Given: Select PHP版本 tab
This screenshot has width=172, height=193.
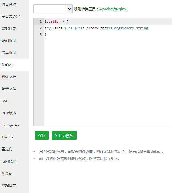Looking at the screenshot, I should coord(9,113).
